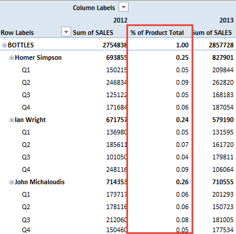Collapse the Ian Wright group

(x=11, y=120)
